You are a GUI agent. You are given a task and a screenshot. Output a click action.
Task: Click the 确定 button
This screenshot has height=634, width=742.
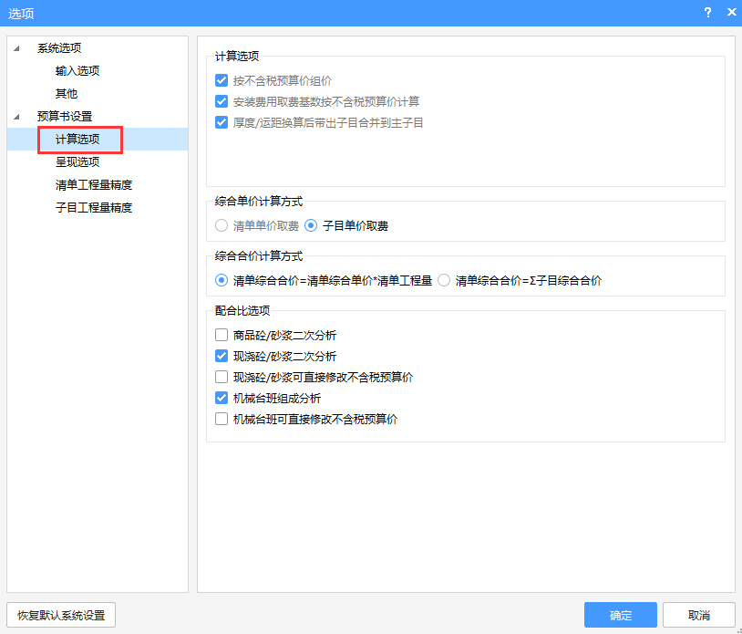(x=620, y=615)
